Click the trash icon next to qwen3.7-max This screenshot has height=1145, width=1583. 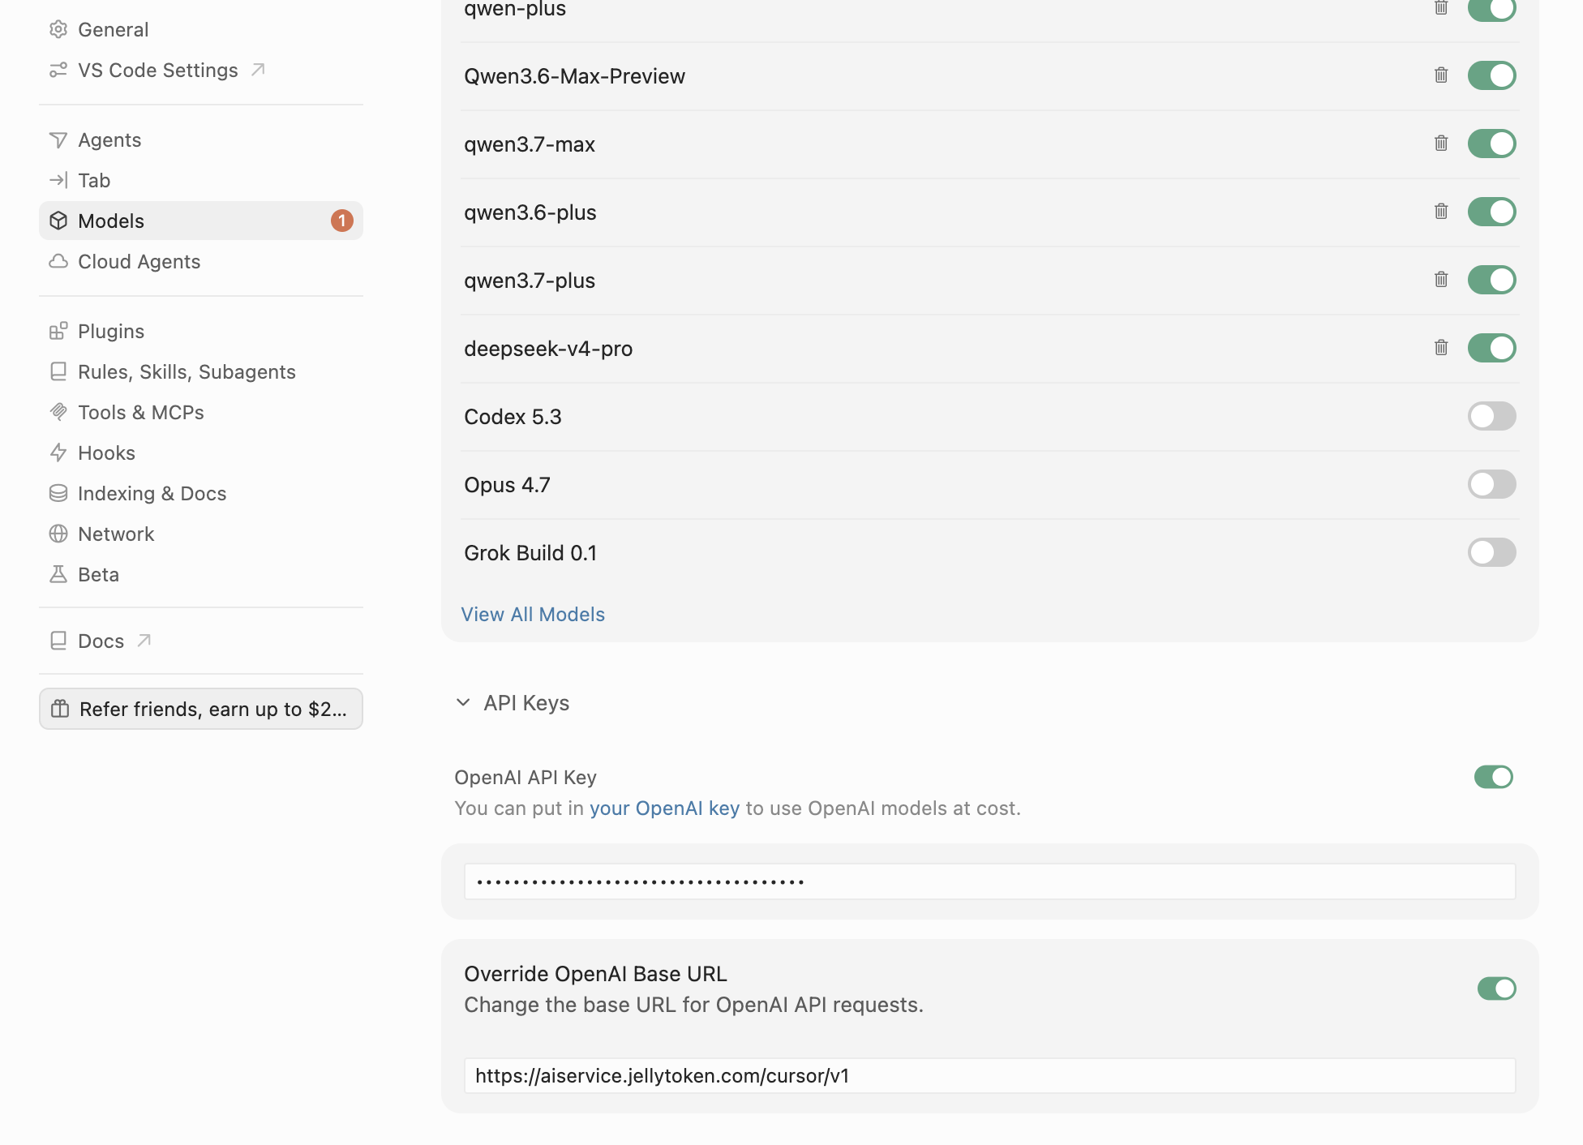point(1441,144)
